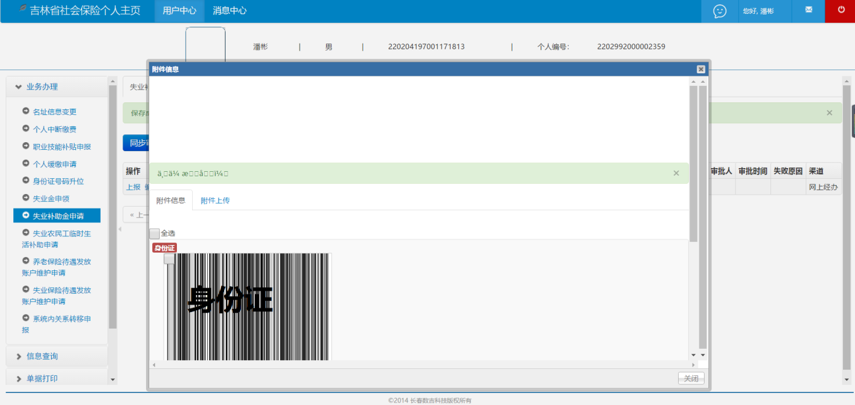855x405 pixels.
Task: Click the red 身份证 label tag
Action: click(164, 248)
